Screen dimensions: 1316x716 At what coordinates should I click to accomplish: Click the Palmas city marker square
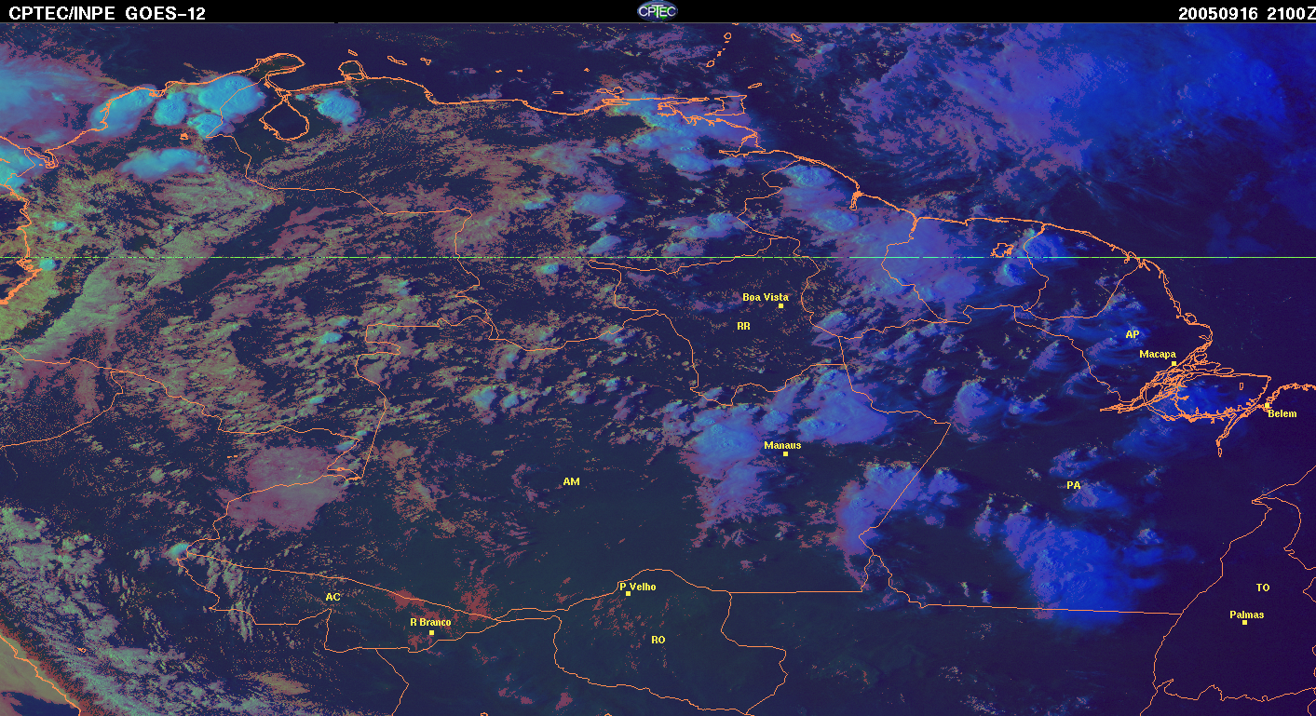point(1244,622)
